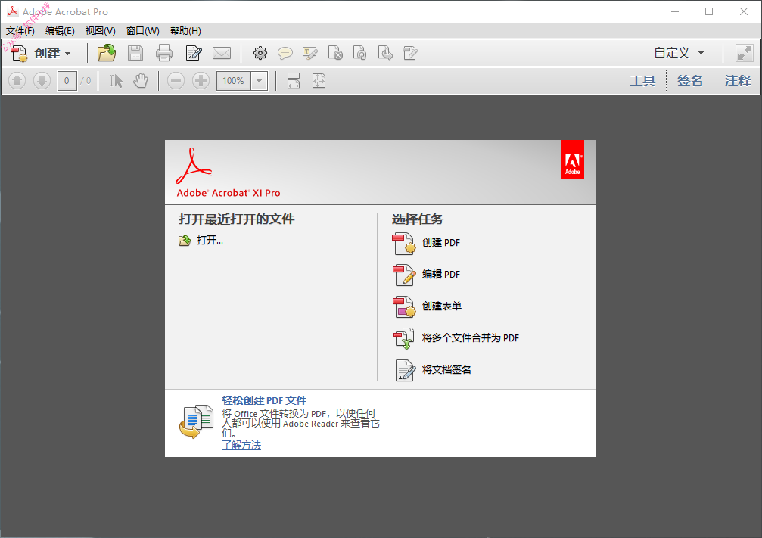The image size is (762, 538).
Task: Select 将多个文件合并为 PDF text
Action: [471, 337]
